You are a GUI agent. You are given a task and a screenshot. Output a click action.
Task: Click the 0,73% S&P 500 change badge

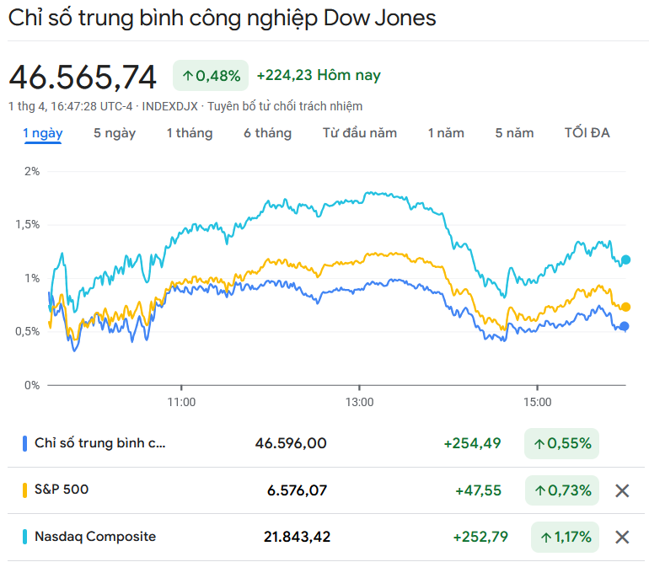[561, 490]
